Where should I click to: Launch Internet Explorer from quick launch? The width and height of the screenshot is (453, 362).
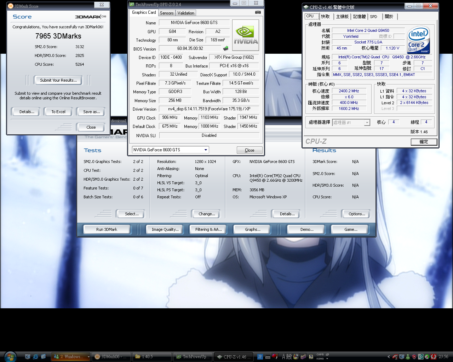tap(35, 357)
